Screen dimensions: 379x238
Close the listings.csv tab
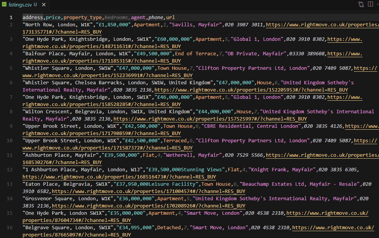tap(43, 5)
